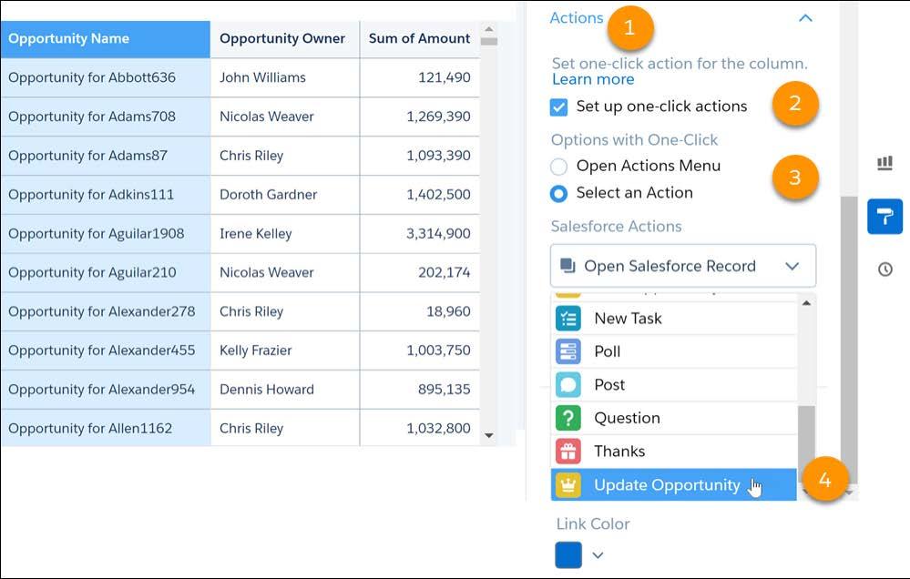Select the Open Actions Menu radio button
Screen dimensions: 910x579
click(558, 167)
